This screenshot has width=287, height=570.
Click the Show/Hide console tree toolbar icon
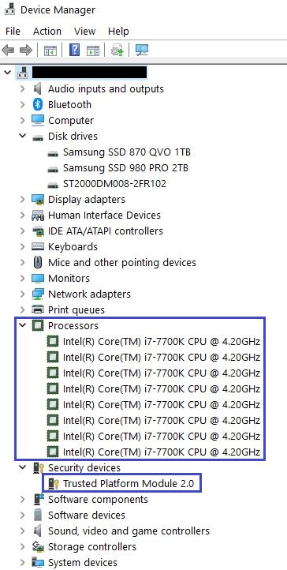click(x=50, y=51)
